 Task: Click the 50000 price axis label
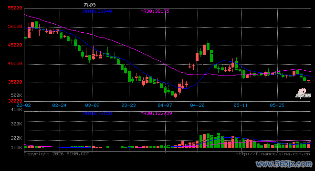15,27
